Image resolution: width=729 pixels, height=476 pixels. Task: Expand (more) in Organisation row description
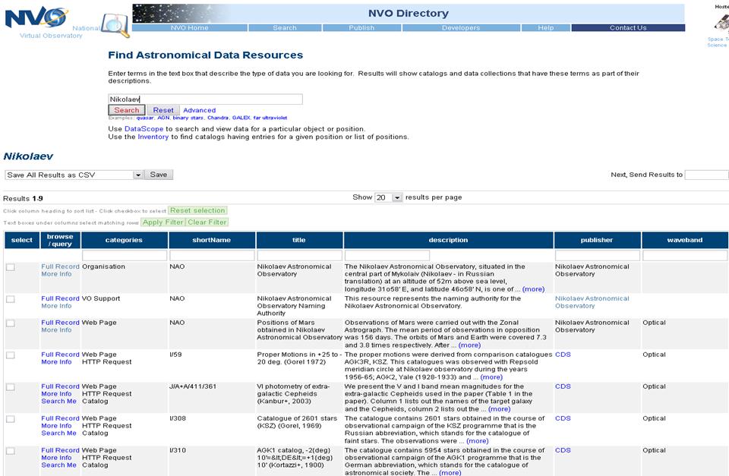click(x=533, y=289)
